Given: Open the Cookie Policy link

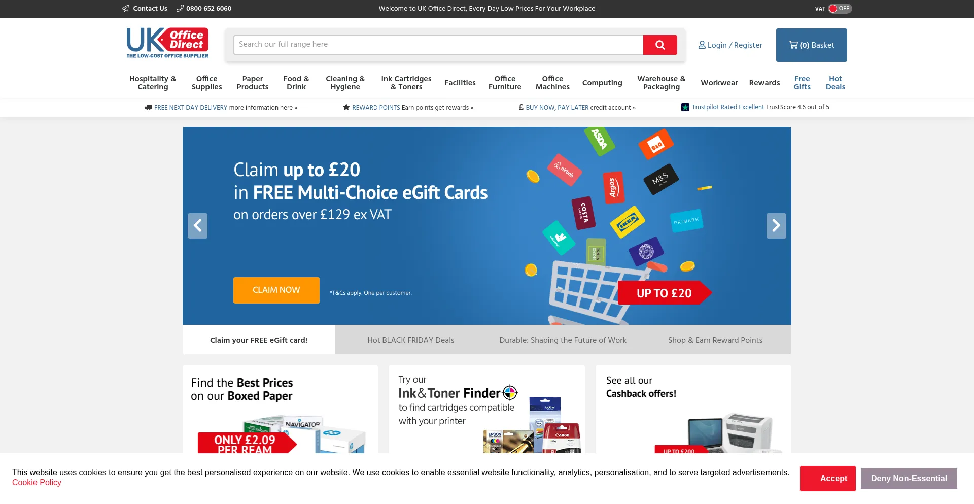Looking at the screenshot, I should (x=37, y=483).
